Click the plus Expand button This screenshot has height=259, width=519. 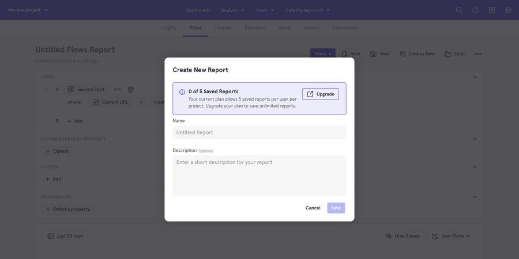click(x=57, y=151)
